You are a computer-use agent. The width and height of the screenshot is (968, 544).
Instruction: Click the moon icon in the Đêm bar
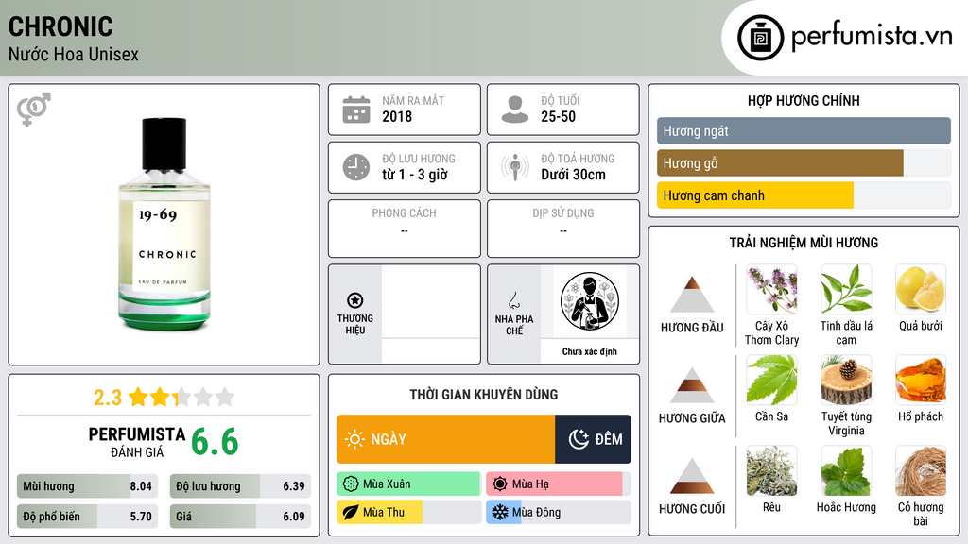click(579, 439)
